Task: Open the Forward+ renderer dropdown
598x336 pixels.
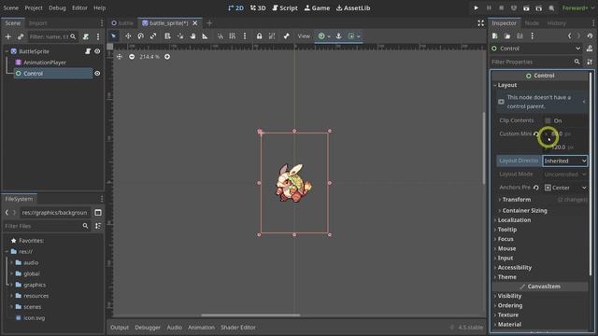Action: point(578,7)
